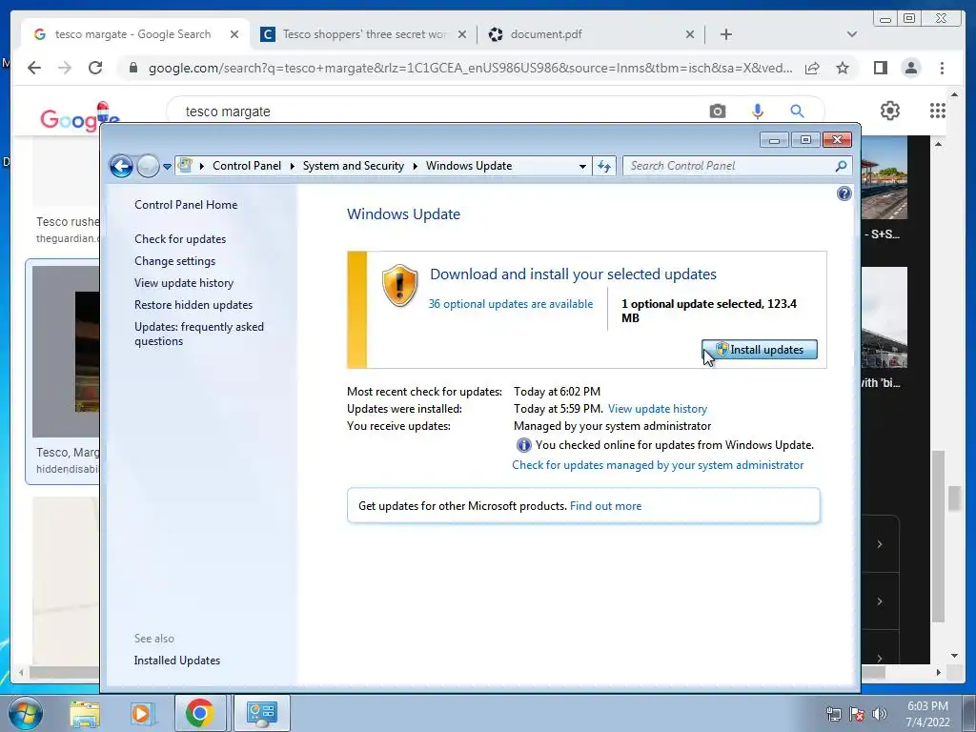The height and width of the screenshot is (732, 976).
Task: Switch to Tesco shoppers' three secret tab
Action: [x=363, y=34]
